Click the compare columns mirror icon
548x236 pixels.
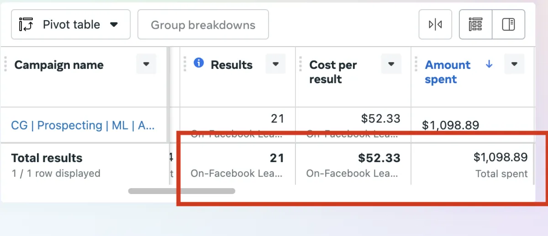(x=435, y=25)
